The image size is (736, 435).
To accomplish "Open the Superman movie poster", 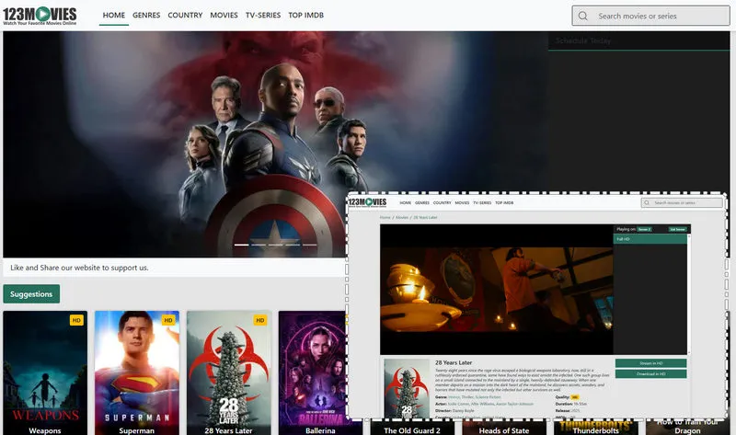I will (x=137, y=372).
